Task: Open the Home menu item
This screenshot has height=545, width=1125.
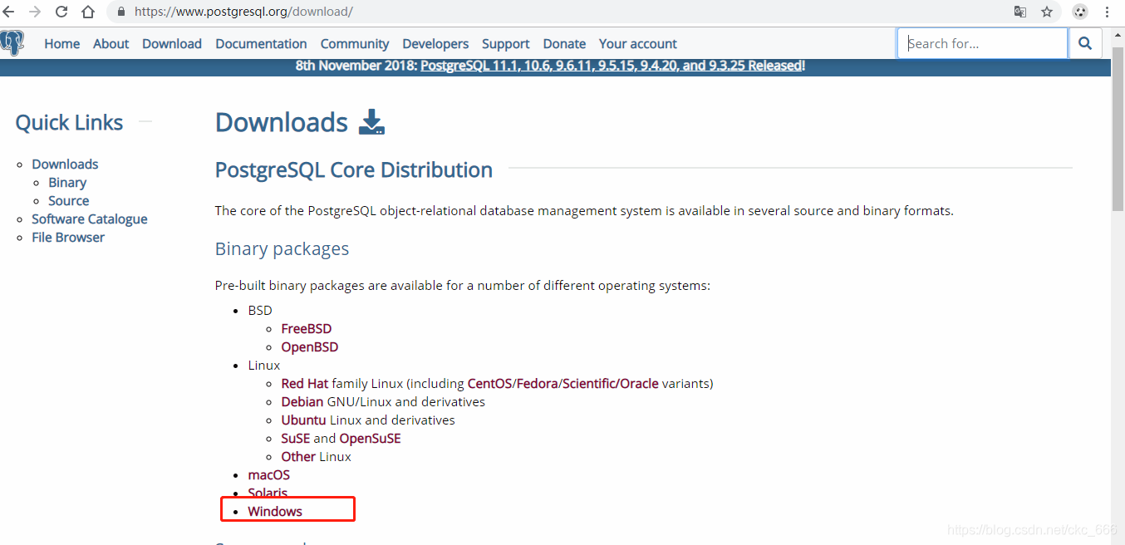Action: (x=62, y=44)
